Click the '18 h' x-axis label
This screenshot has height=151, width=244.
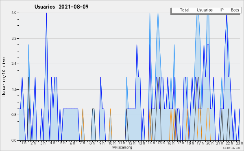click(x=190, y=143)
